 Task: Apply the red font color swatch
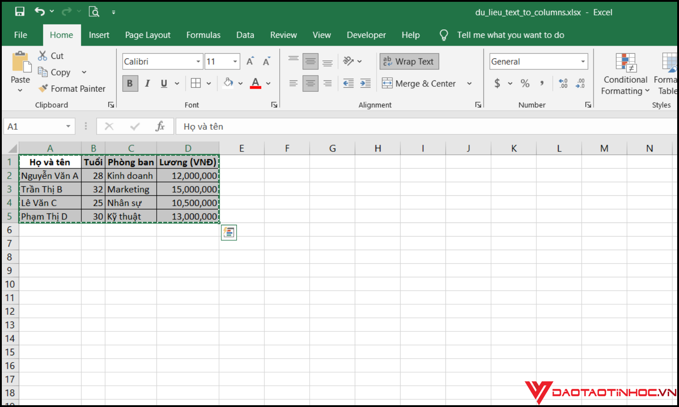[x=255, y=83]
